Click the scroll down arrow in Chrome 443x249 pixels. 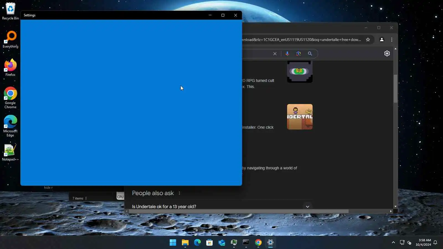(395, 207)
